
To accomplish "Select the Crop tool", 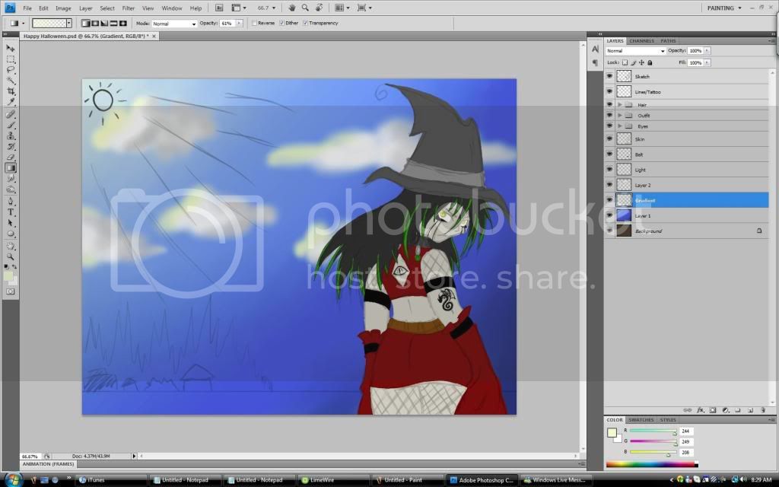I will click(11, 91).
